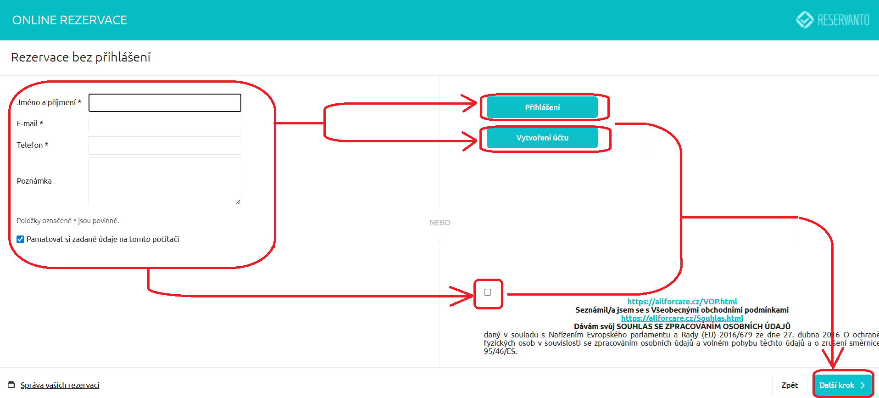This screenshot has height=398, width=879.
Task: Click the Reservanto wordmark in the header
Action: [843, 20]
